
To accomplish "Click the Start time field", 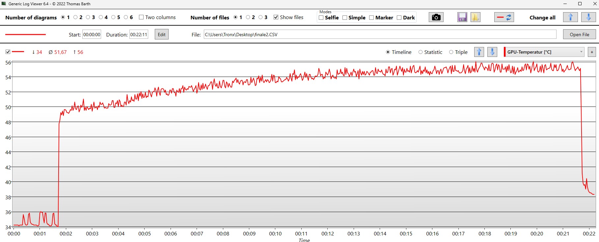I will (x=92, y=35).
